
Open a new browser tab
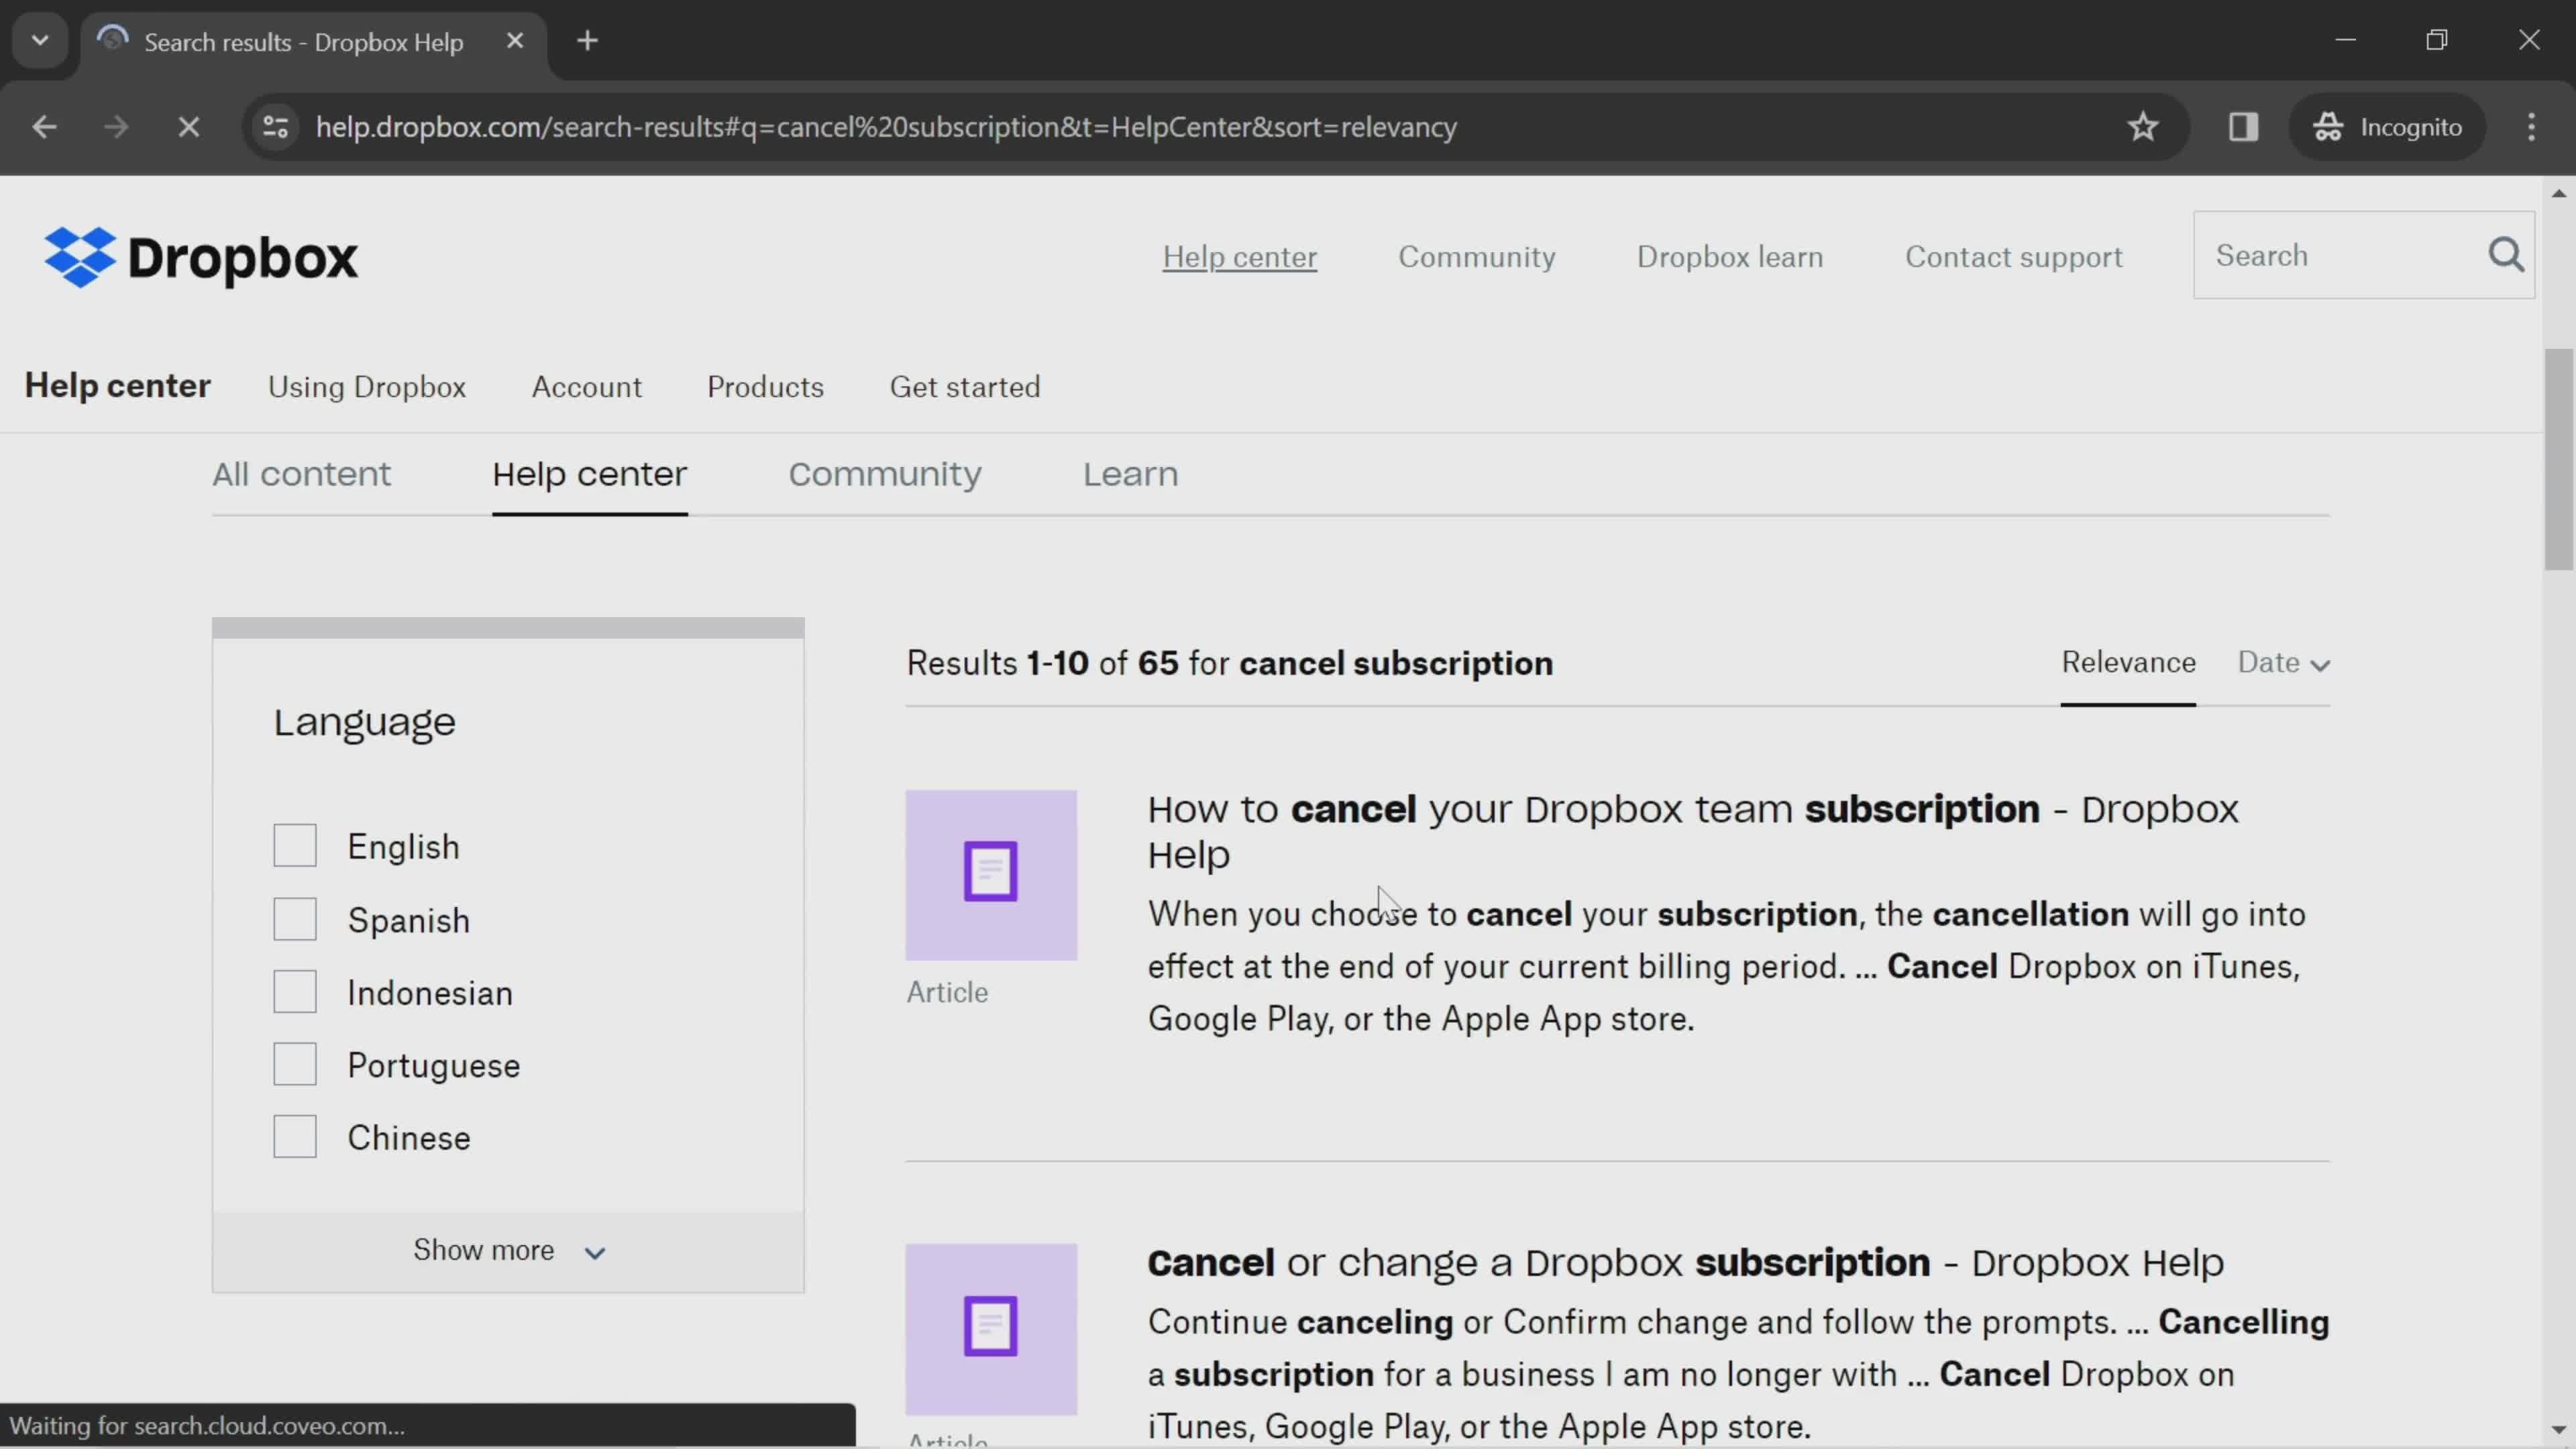[588, 41]
